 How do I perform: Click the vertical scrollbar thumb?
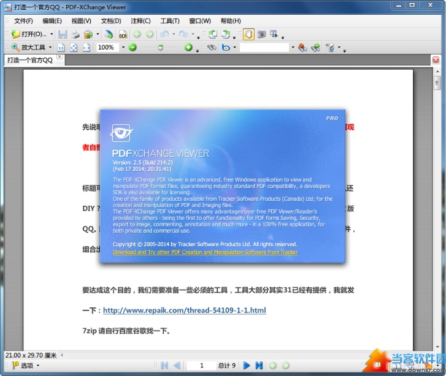(x=437, y=83)
